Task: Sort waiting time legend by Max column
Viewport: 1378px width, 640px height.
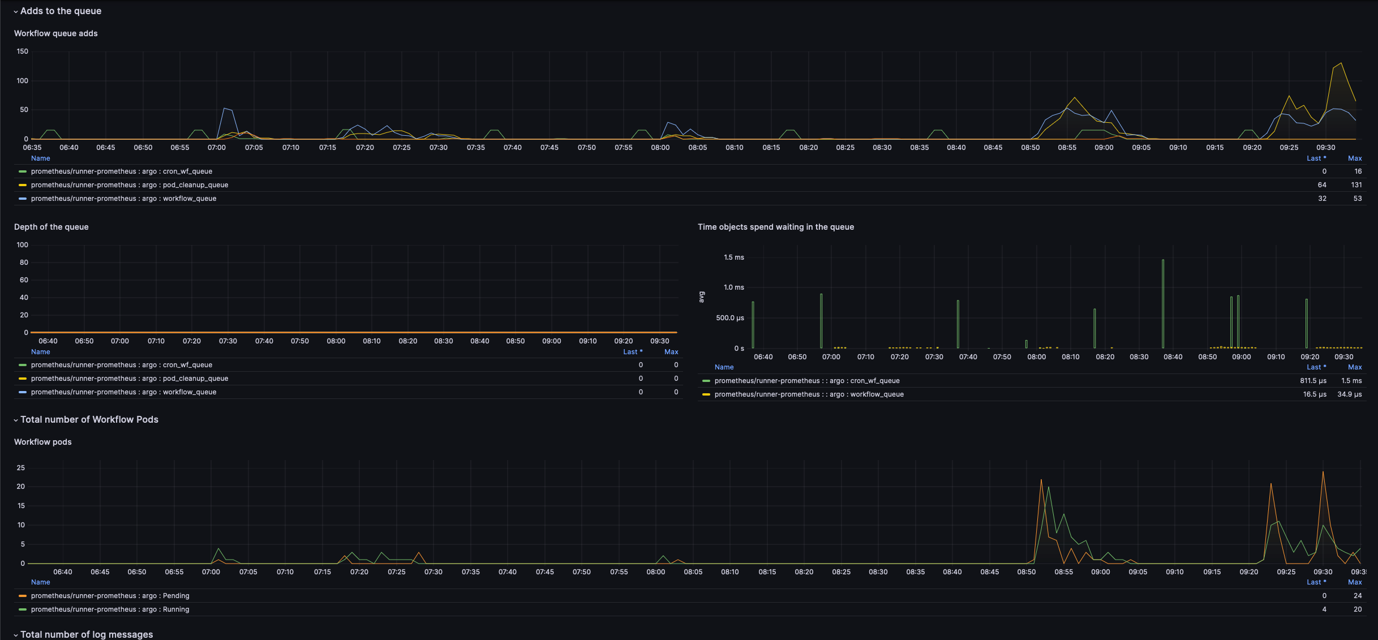Action: pyautogui.click(x=1354, y=367)
